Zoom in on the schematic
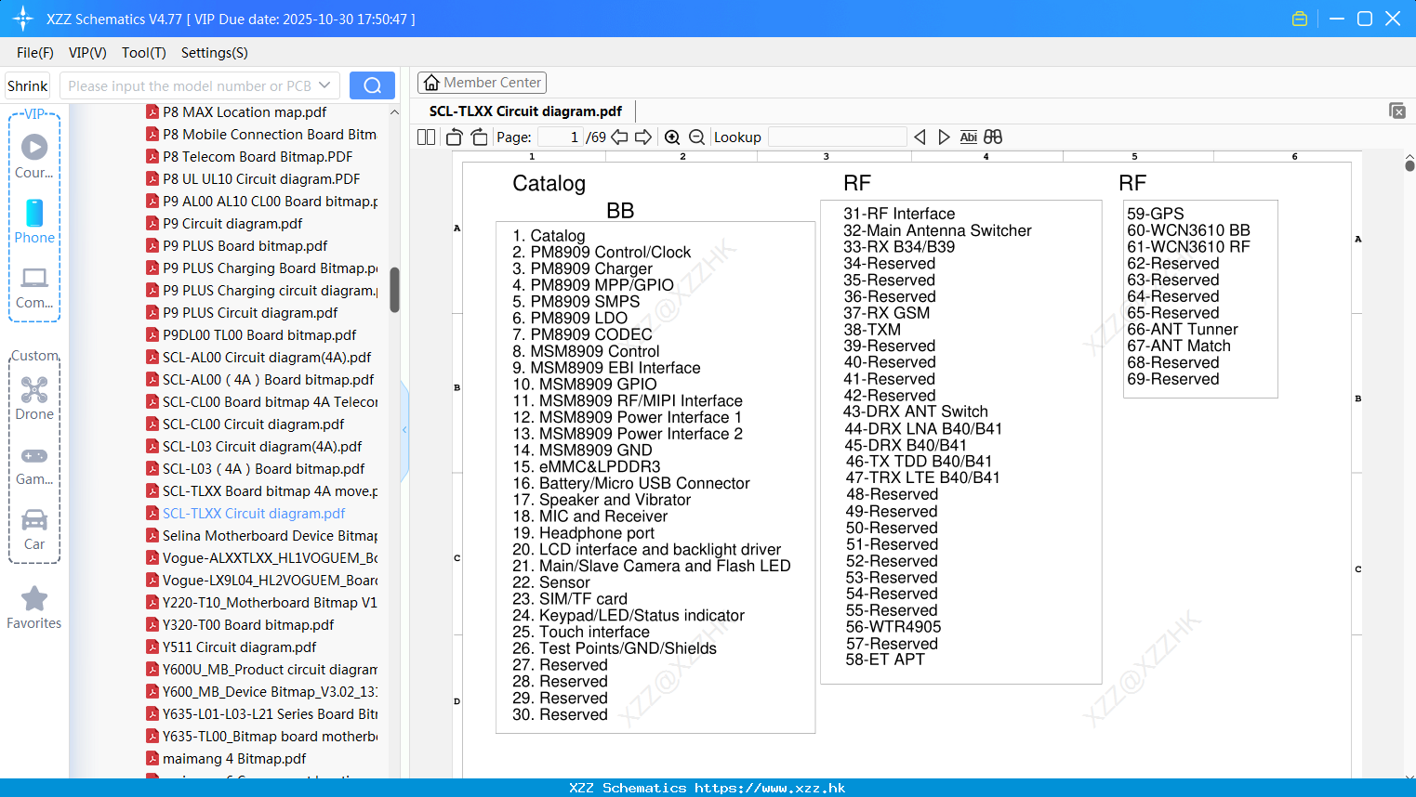Image resolution: width=1416 pixels, height=797 pixels. click(x=672, y=137)
